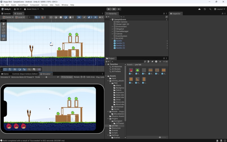Open Motorola Moto G7 Power device dropdown

coord(23,77)
